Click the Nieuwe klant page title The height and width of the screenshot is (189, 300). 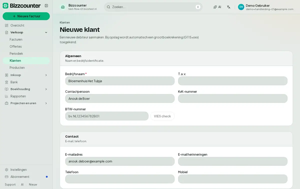point(80,30)
